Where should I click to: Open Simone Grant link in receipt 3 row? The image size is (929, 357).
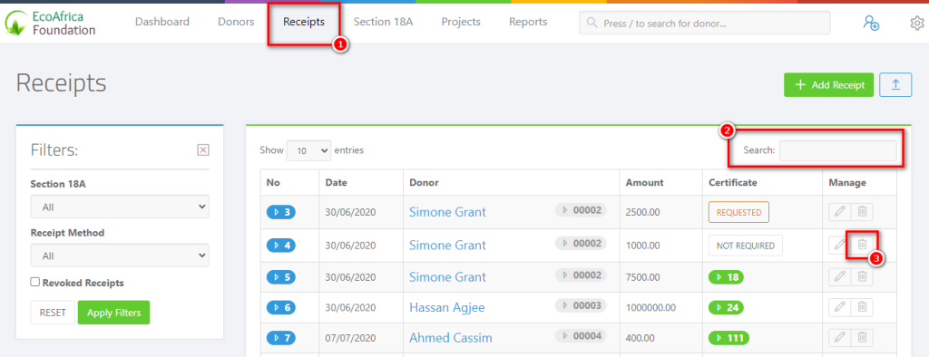[x=447, y=212]
